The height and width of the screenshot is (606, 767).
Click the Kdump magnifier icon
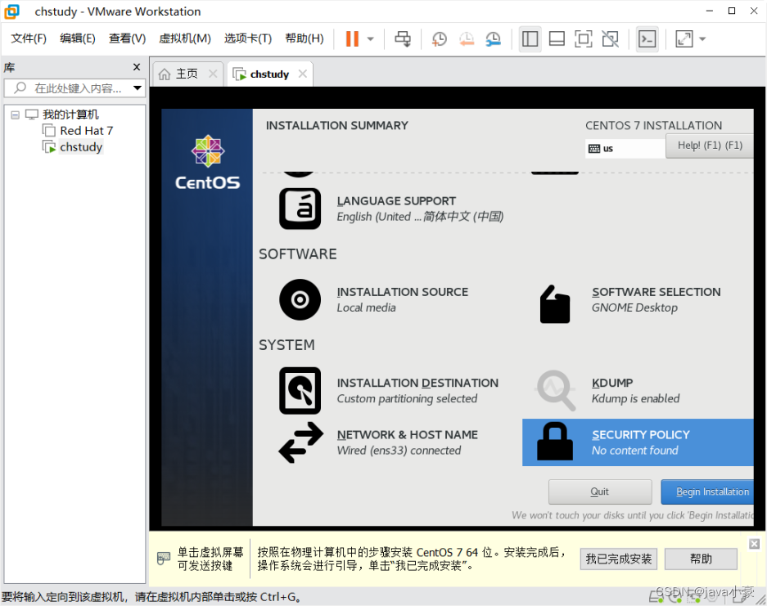pos(555,389)
